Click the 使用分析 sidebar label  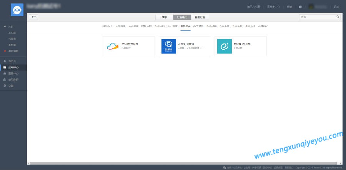point(13,80)
